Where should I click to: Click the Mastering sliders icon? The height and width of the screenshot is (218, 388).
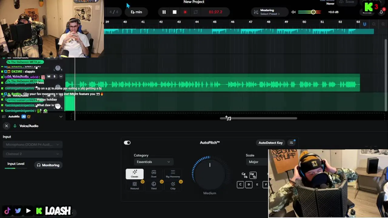tap(256, 12)
